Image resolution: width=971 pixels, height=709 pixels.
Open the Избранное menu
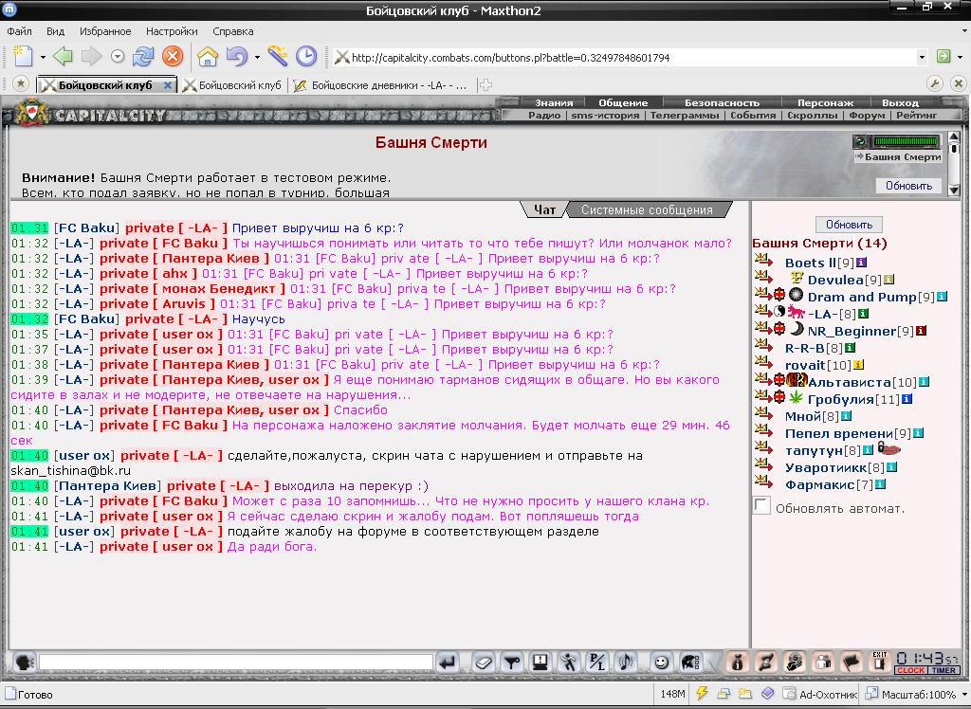click(x=105, y=31)
